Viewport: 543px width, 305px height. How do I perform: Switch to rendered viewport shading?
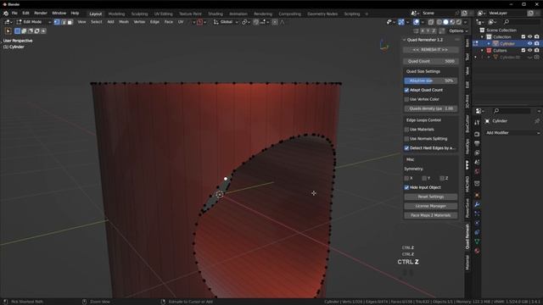[459, 22]
